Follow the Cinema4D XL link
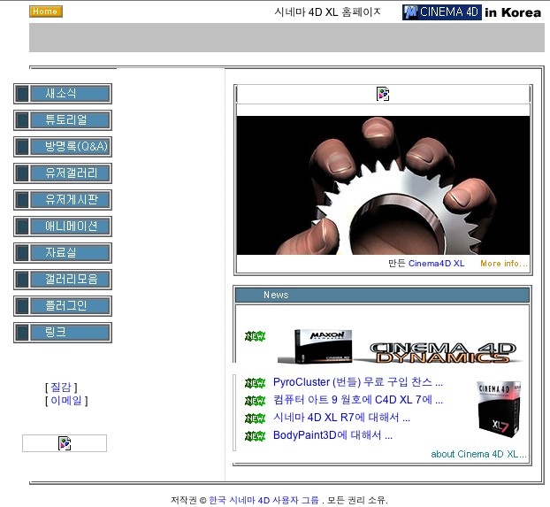Image resolution: width=550 pixels, height=507 pixels. 436,264
